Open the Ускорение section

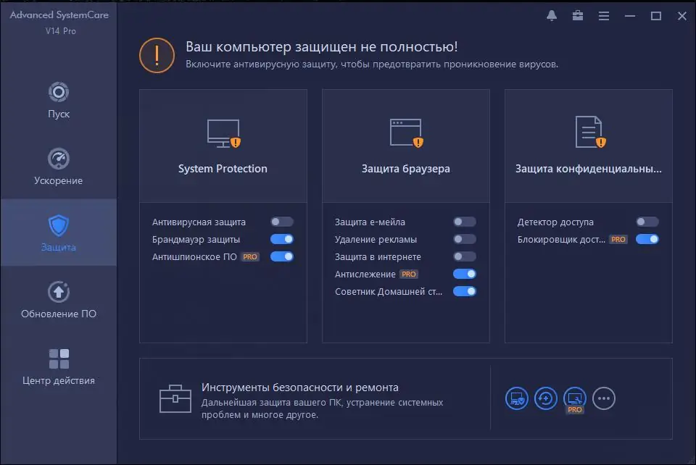pos(58,162)
